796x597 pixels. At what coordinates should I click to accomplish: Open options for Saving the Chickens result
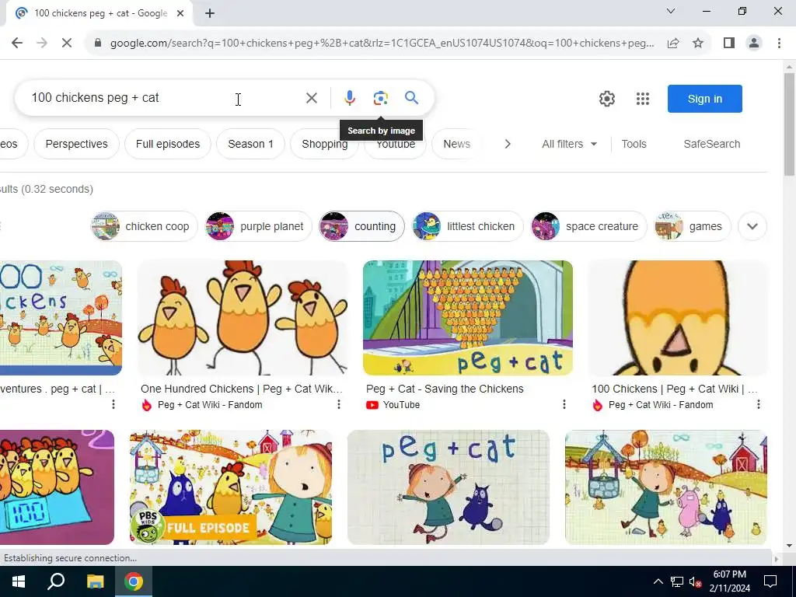point(564,404)
